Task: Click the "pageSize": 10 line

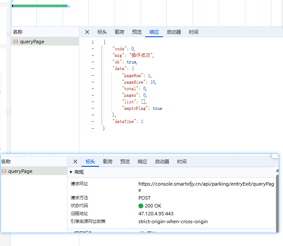Action: point(139,82)
